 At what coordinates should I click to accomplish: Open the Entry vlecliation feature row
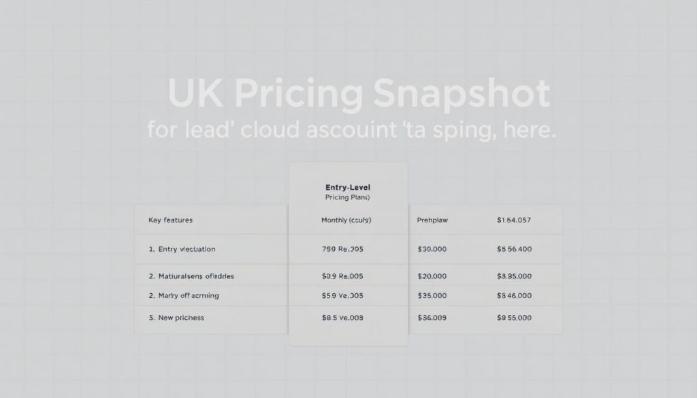click(182, 249)
